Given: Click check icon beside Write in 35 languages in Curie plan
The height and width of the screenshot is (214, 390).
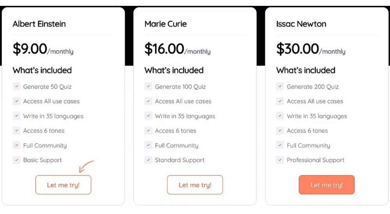Looking at the screenshot, I should (x=148, y=116).
